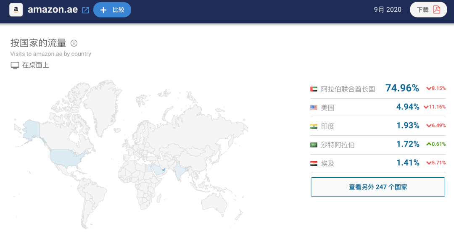Click the info icon beside 按国家的流量
This screenshot has width=454, height=234.
click(x=74, y=43)
